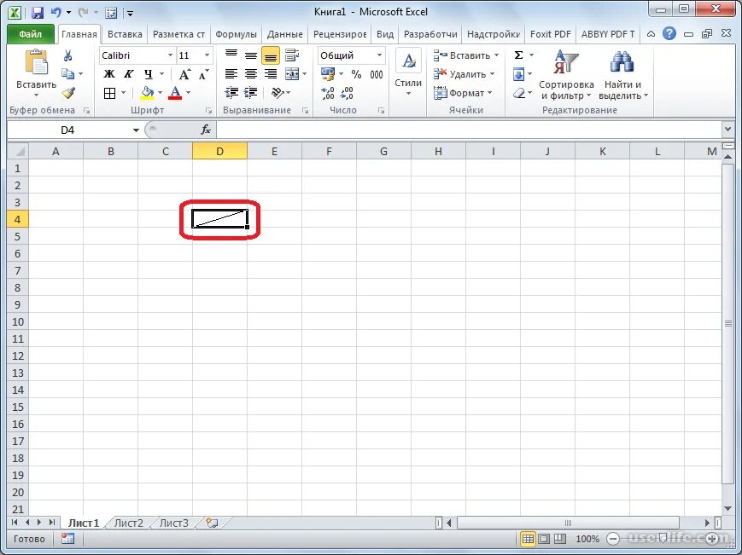This screenshot has height=555, width=742.
Task: Open the Общий number format dropdown
Action: pyautogui.click(x=379, y=55)
